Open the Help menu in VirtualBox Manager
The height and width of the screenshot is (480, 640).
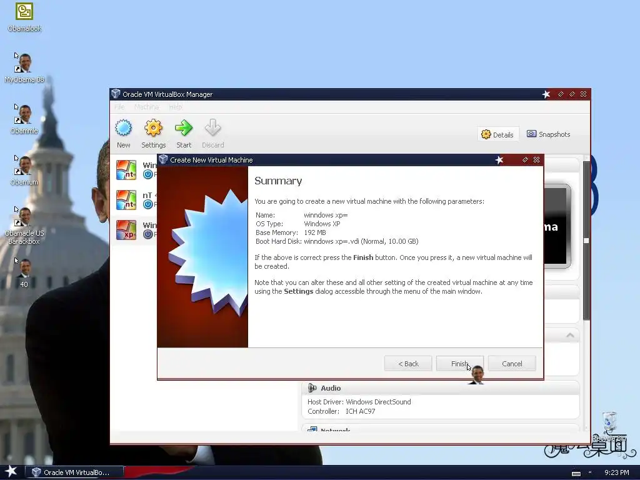click(x=176, y=107)
